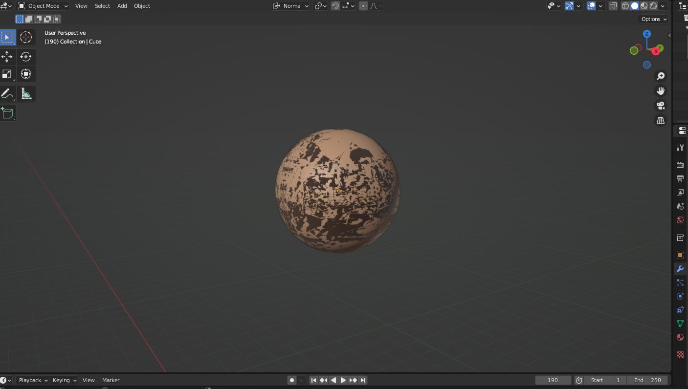Screen dimensions: 688x389
Task: Toggle X-ray display mode
Action: [x=613, y=6]
